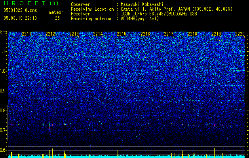This screenshot has width=249, height=158.
Task: Click the 0.6 frequency axis label
Action: (3, 150)
